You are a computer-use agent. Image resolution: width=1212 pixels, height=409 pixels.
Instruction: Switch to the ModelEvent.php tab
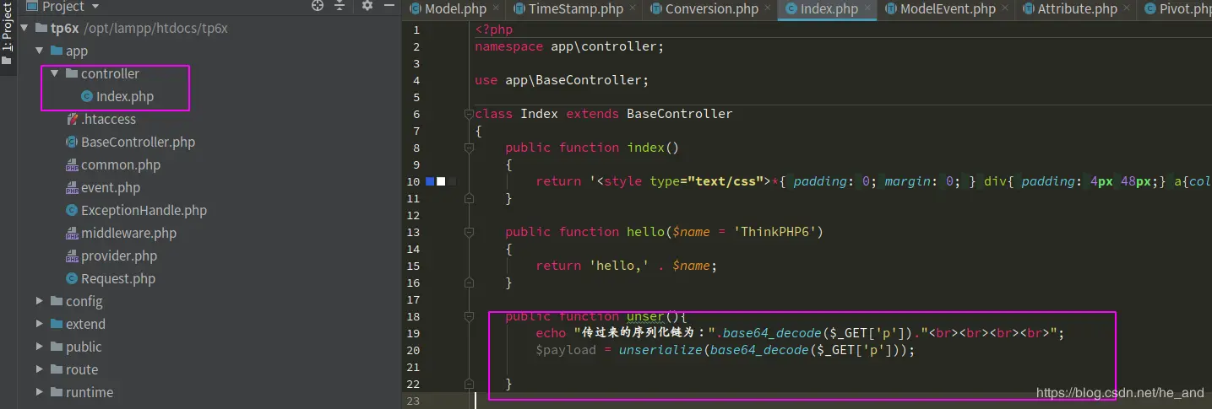(x=948, y=9)
